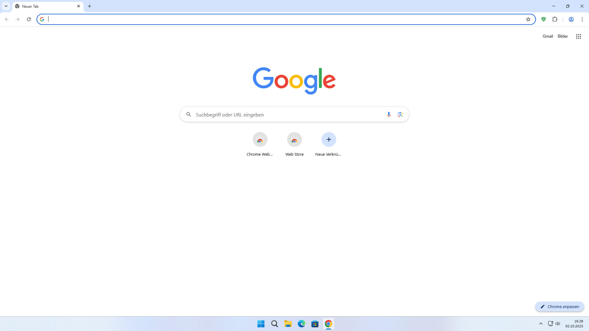The height and width of the screenshot is (331, 589).
Task: Close the Neuer Tab tab
Action: point(78,6)
